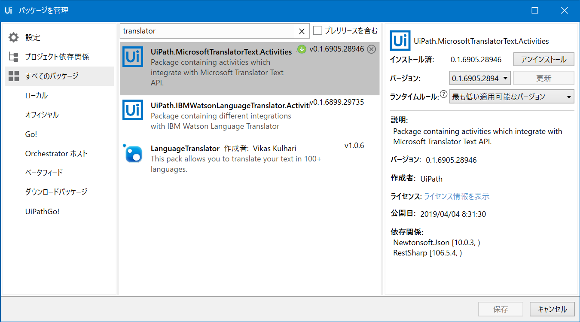Select the UiPath.MicrosoftTranslatorText.Activities package title

221,52
